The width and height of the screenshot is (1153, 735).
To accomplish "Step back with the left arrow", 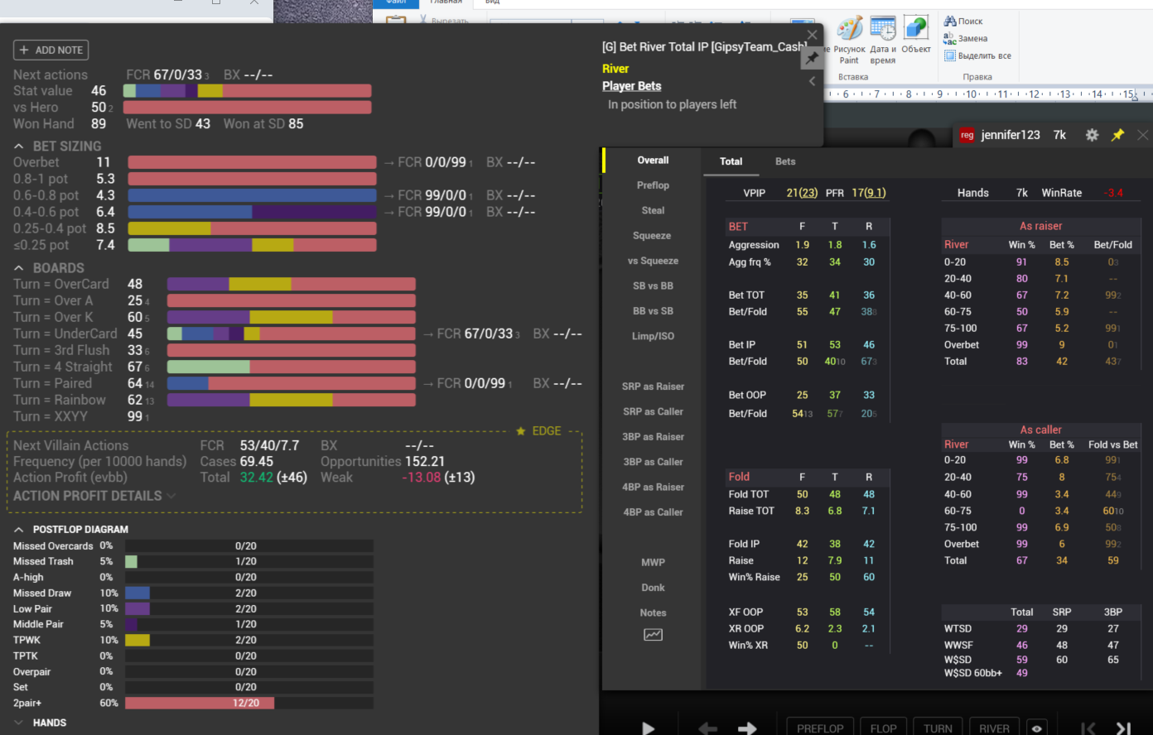I will [707, 728].
